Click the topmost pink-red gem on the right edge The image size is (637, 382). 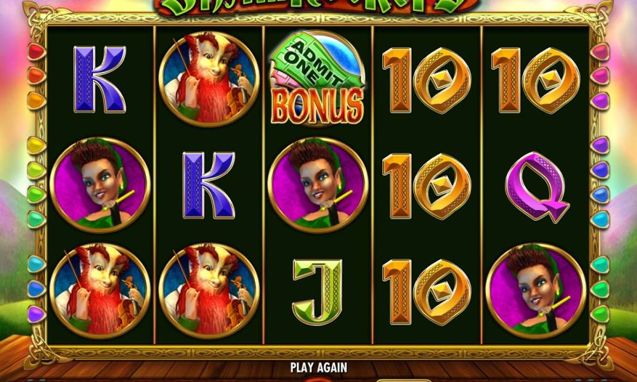pyautogui.click(x=599, y=52)
